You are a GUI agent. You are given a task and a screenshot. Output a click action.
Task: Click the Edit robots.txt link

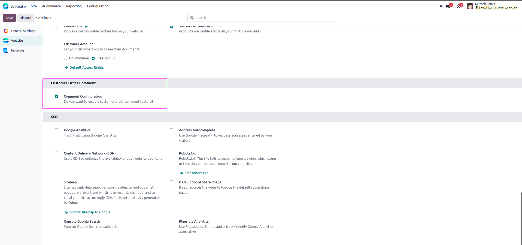pos(196,173)
